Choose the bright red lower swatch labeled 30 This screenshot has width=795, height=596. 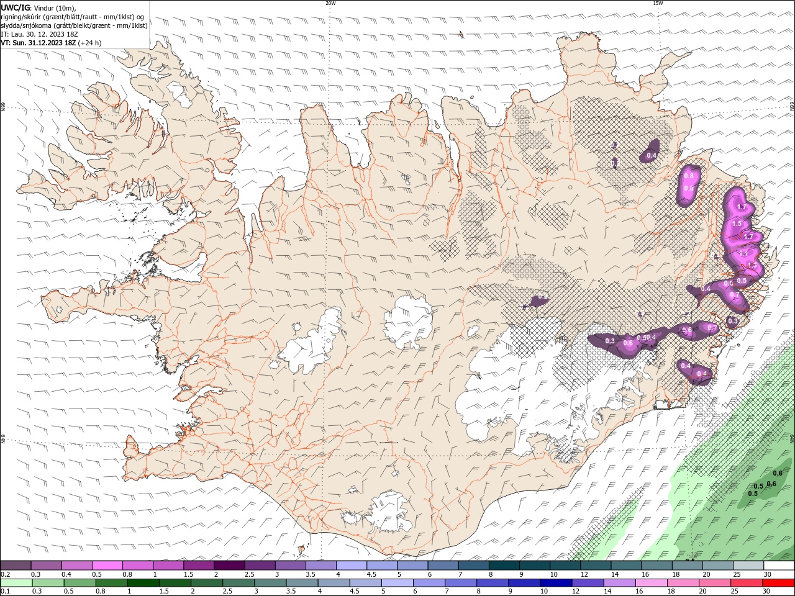point(778,583)
